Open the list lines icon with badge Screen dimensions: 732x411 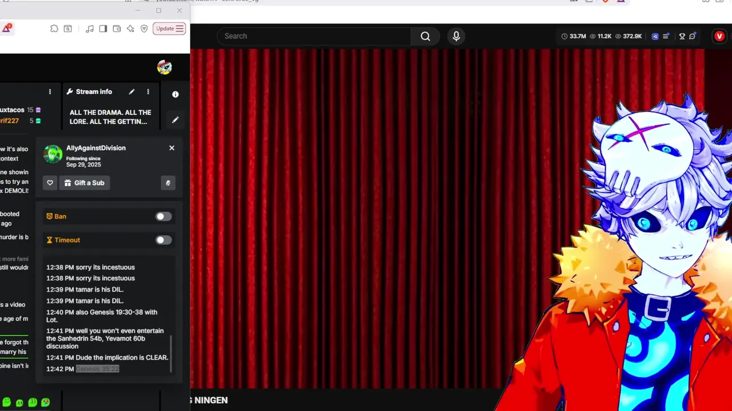[667, 36]
